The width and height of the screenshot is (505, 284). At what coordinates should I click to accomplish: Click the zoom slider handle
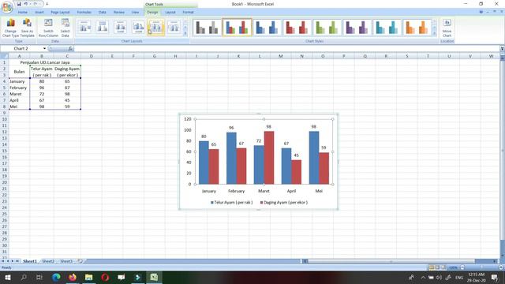pos(482,267)
